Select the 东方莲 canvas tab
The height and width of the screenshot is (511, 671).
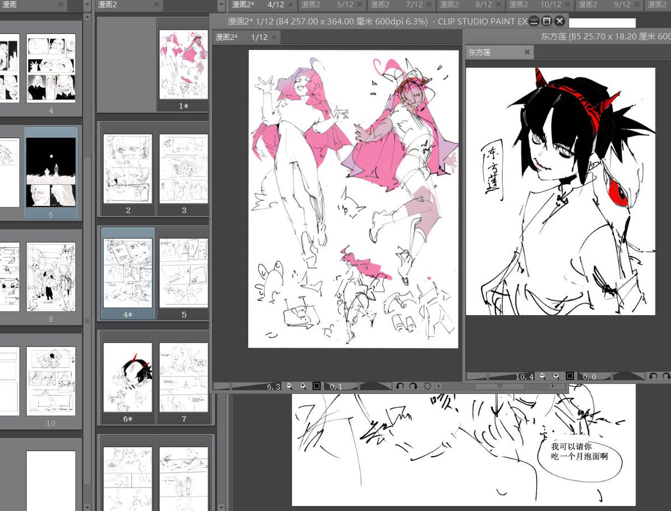(499, 52)
